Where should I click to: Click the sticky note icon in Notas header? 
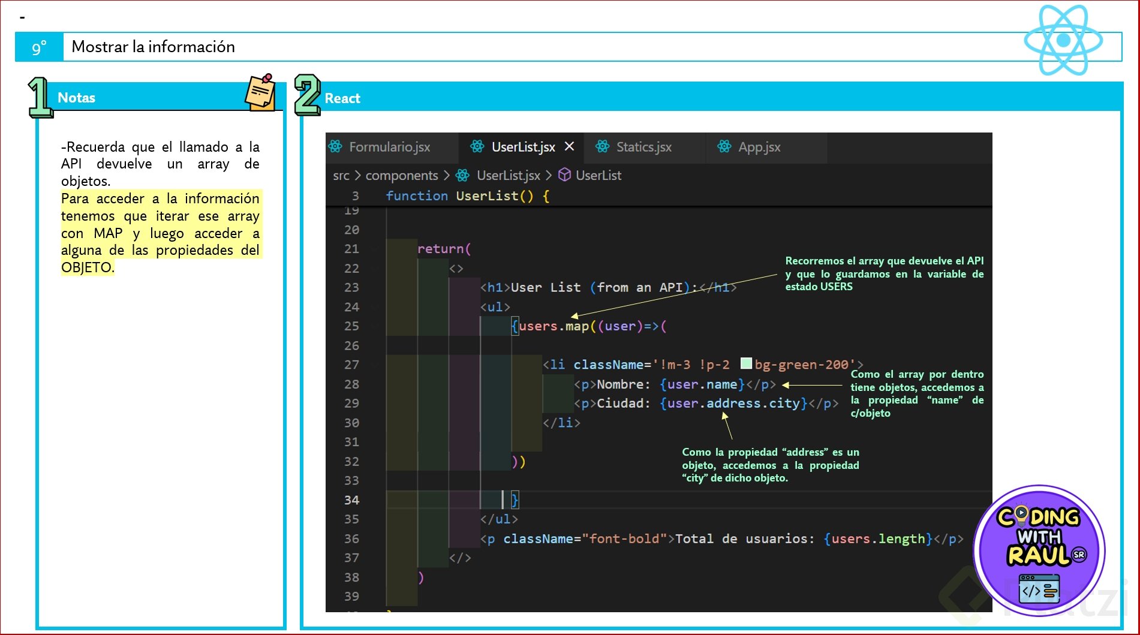[x=260, y=92]
